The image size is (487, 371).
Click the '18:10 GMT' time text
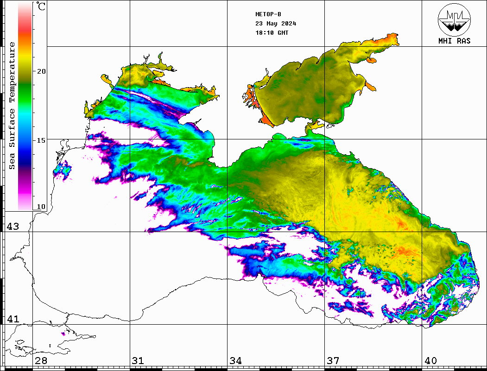pyautogui.click(x=272, y=32)
